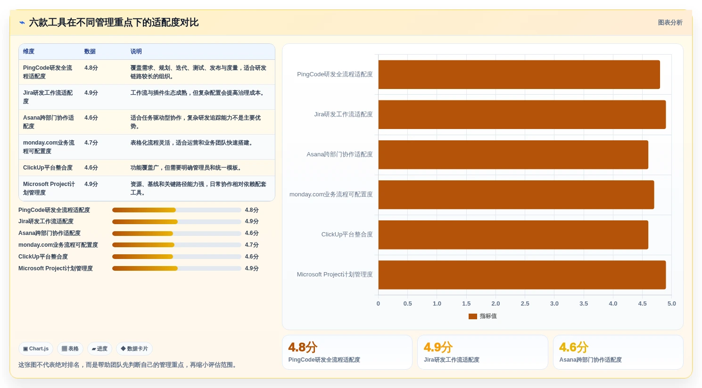Click the 2.5 tick on the chart x-axis
The image size is (702, 388).
click(525, 304)
